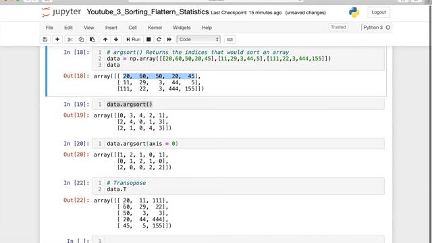Open the View menu
This screenshot has height=243, width=432.
coord(88,28)
